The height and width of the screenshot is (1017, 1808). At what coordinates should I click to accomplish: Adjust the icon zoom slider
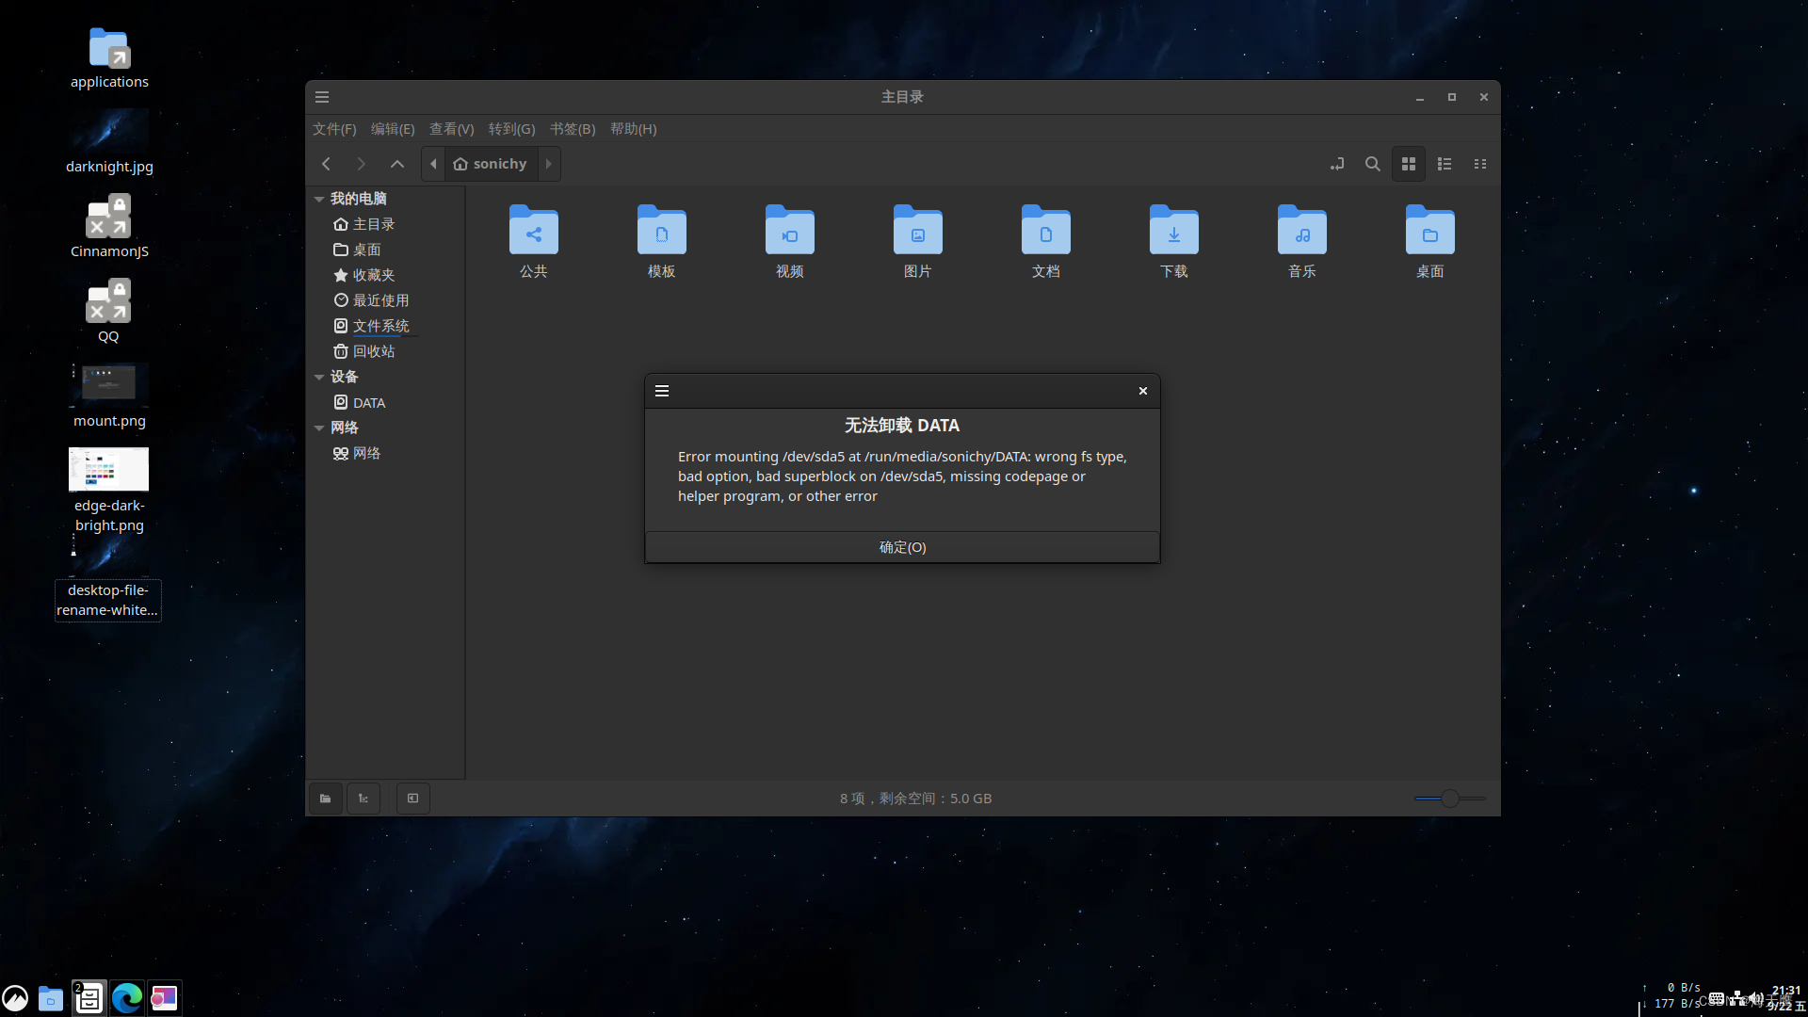pyautogui.click(x=1450, y=799)
